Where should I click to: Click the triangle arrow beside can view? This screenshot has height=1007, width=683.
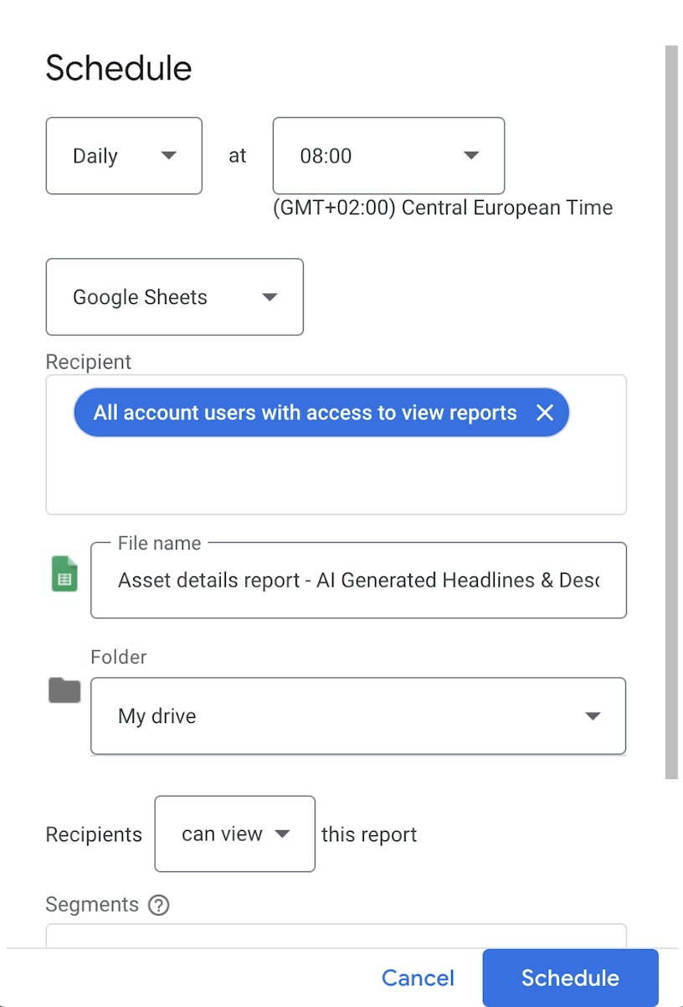click(283, 834)
